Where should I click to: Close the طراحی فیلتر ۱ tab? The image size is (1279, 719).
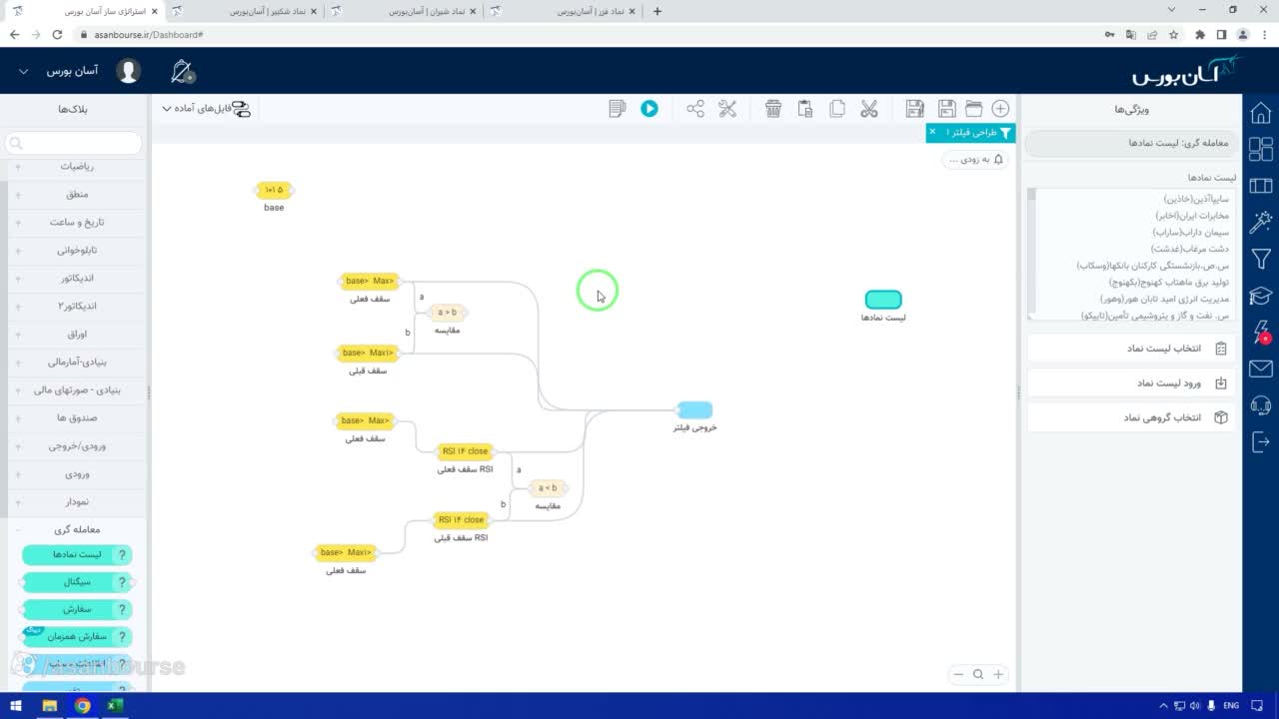click(932, 132)
